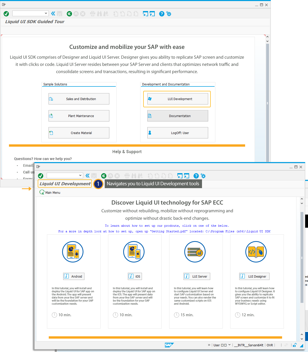Screen dimensions: 308x352
Task: Click Generate Shortcut icon in Guided Tour window
Action: (152, 14)
